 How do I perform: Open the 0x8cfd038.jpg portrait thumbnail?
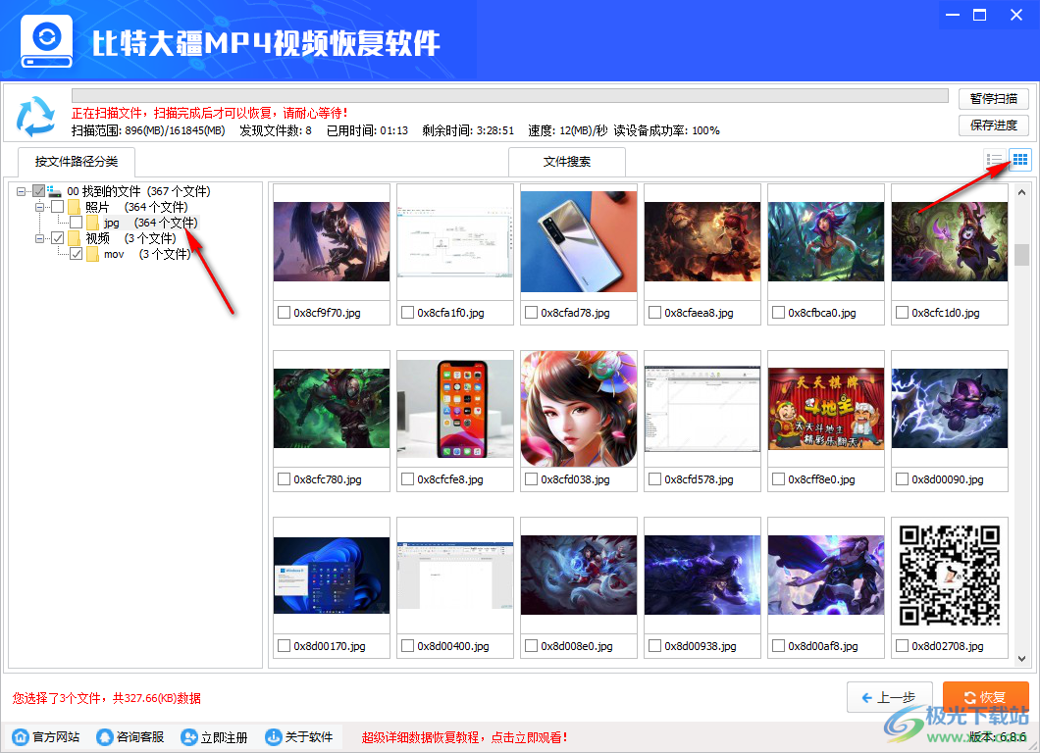(579, 409)
